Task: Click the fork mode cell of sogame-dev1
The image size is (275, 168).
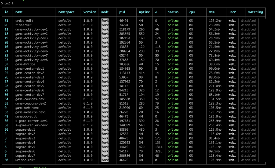Action: 105,130
